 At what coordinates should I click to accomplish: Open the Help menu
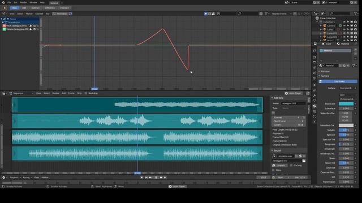point(42,2)
